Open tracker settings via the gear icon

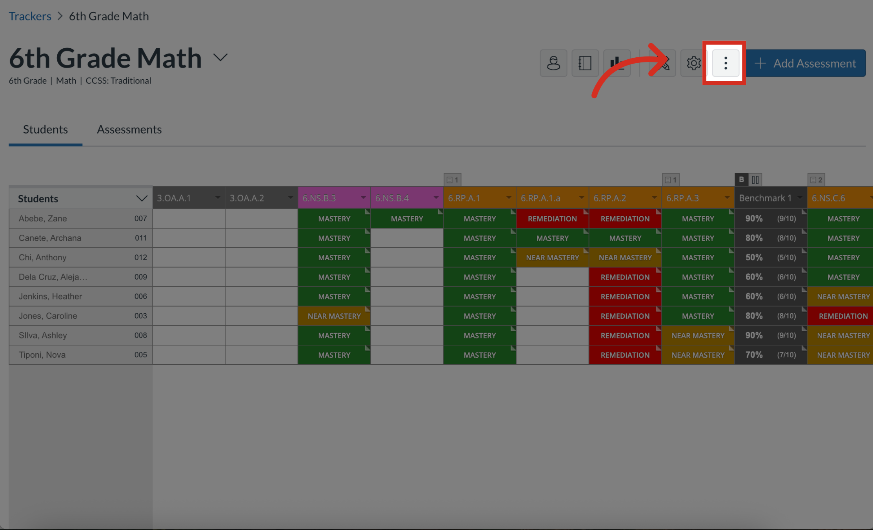point(693,63)
